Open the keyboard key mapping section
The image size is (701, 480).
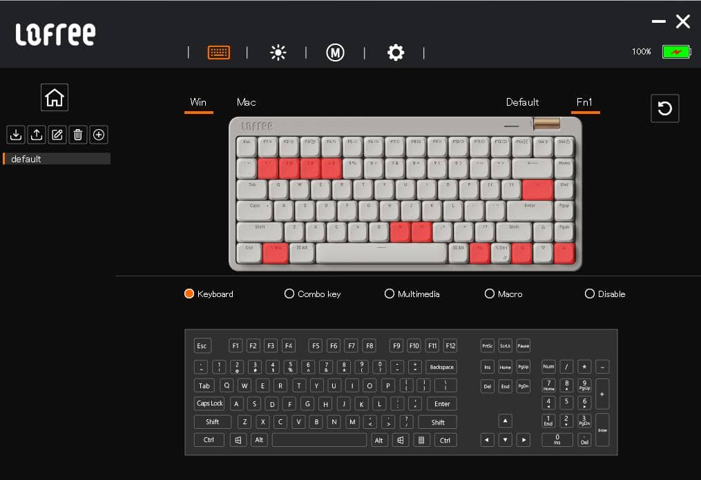[219, 52]
